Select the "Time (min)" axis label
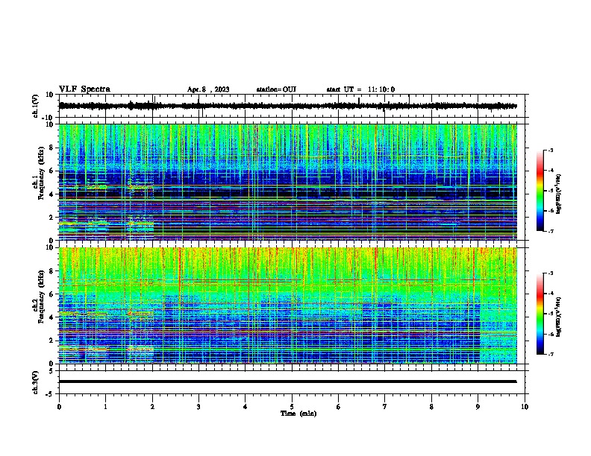This screenshot has height=456, width=591. coord(298,414)
